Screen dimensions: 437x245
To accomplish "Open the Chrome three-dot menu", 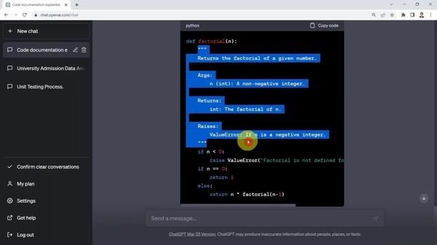I will [x=431, y=15].
